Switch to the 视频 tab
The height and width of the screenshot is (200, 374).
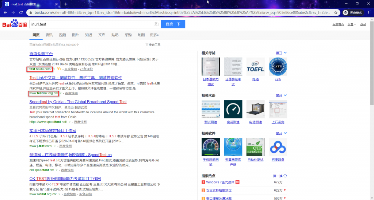(62, 35)
